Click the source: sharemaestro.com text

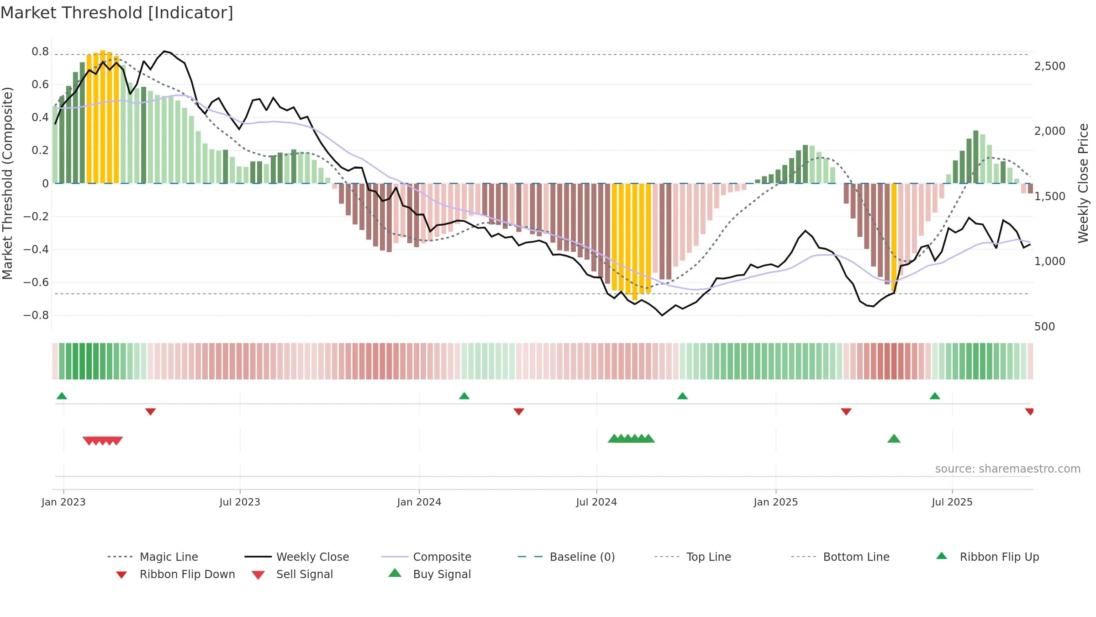[x=1007, y=468]
